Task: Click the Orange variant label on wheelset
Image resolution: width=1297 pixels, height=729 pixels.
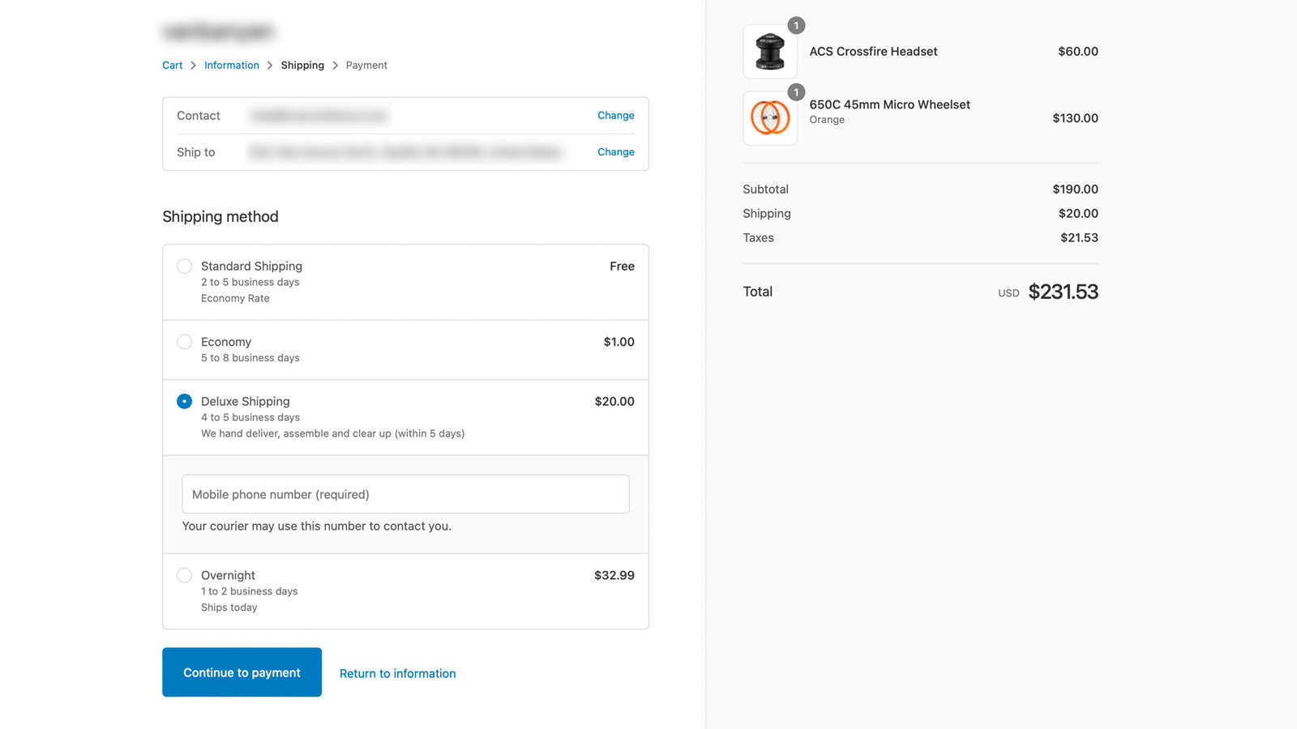Action: 827,119
